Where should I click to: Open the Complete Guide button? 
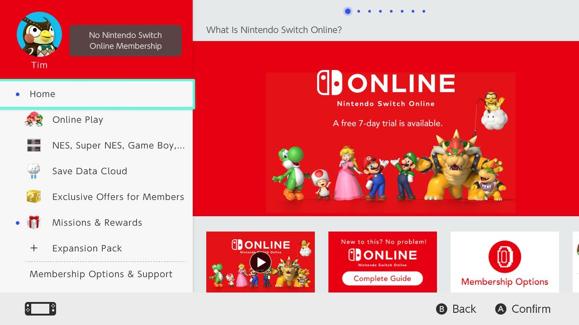[x=382, y=279]
